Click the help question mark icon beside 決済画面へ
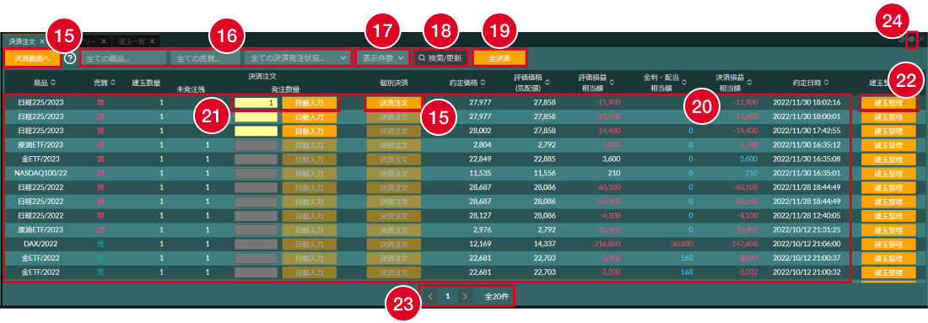This screenshot has width=928, height=323. [70, 58]
